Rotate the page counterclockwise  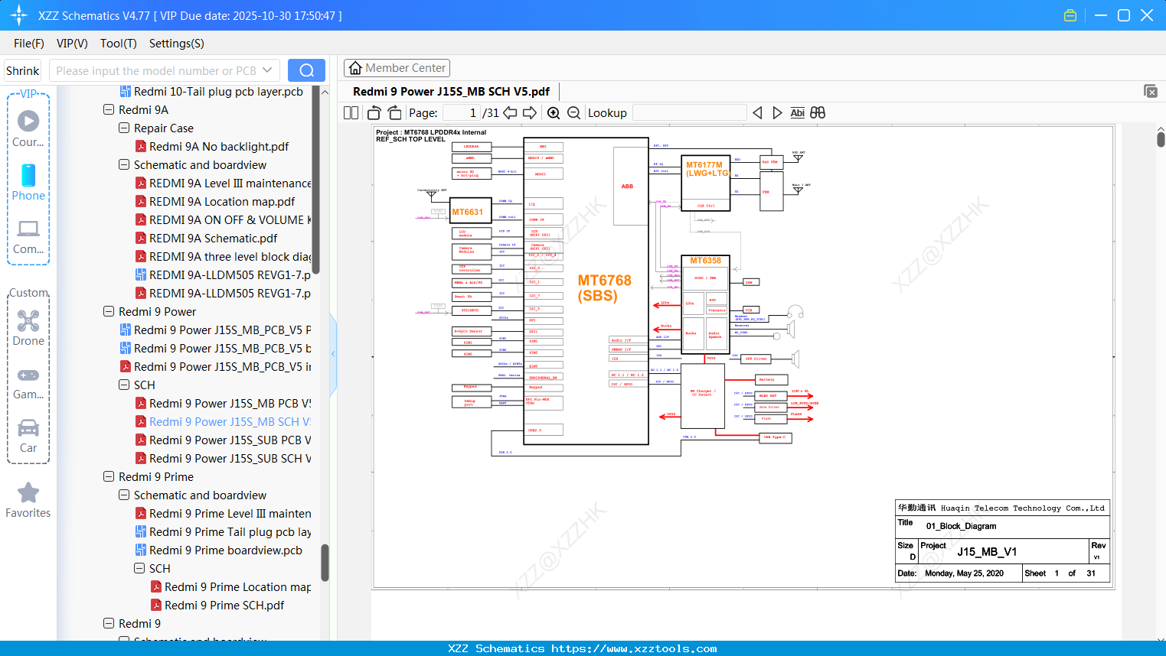[374, 113]
